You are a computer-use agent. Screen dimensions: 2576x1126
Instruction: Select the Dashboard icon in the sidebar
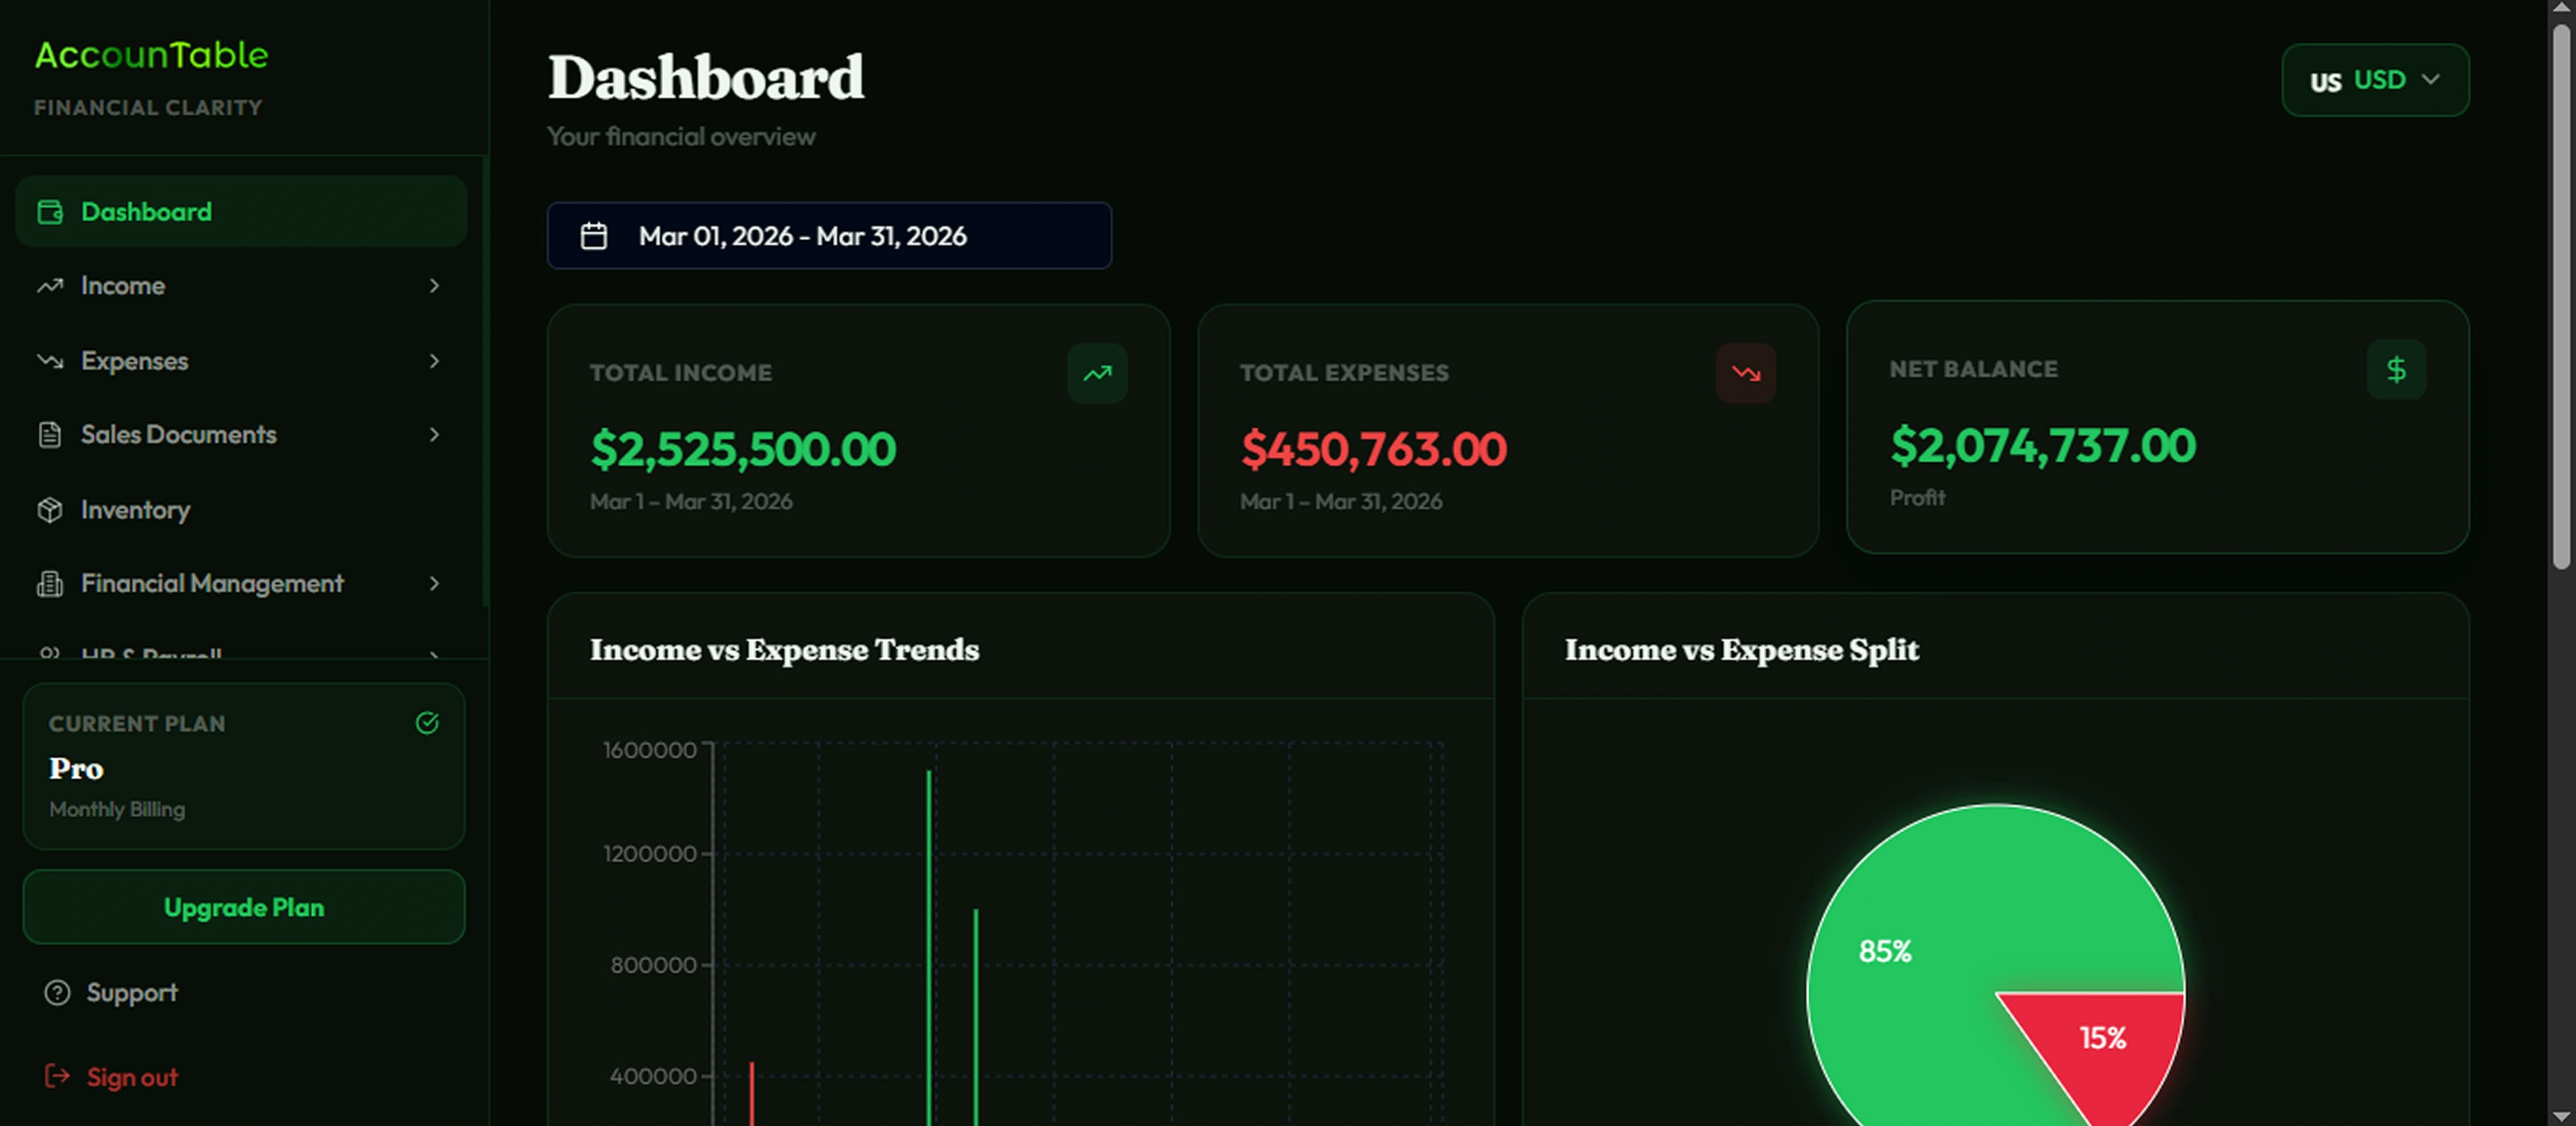coord(50,211)
